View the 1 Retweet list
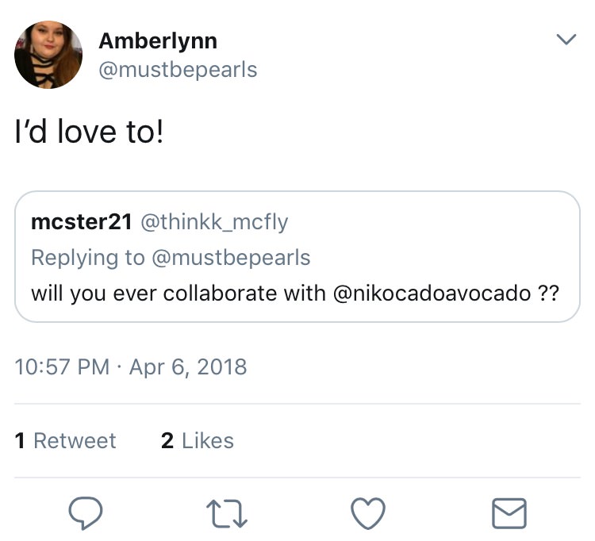 [65, 441]
